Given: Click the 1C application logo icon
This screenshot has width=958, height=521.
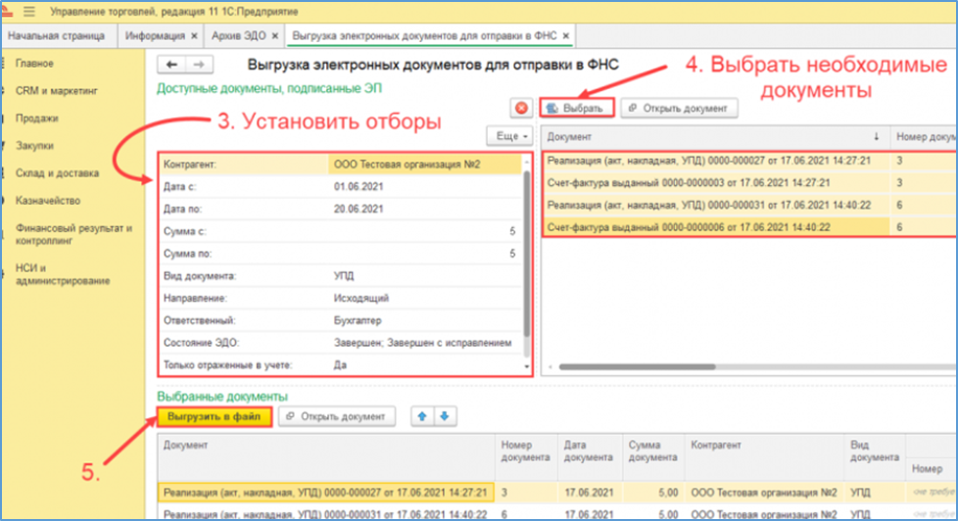Looking at the screenshot, I should click(x=7, y=12).
